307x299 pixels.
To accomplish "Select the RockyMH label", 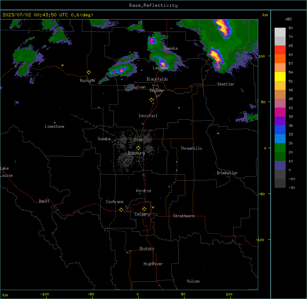I will click(87, 81).
